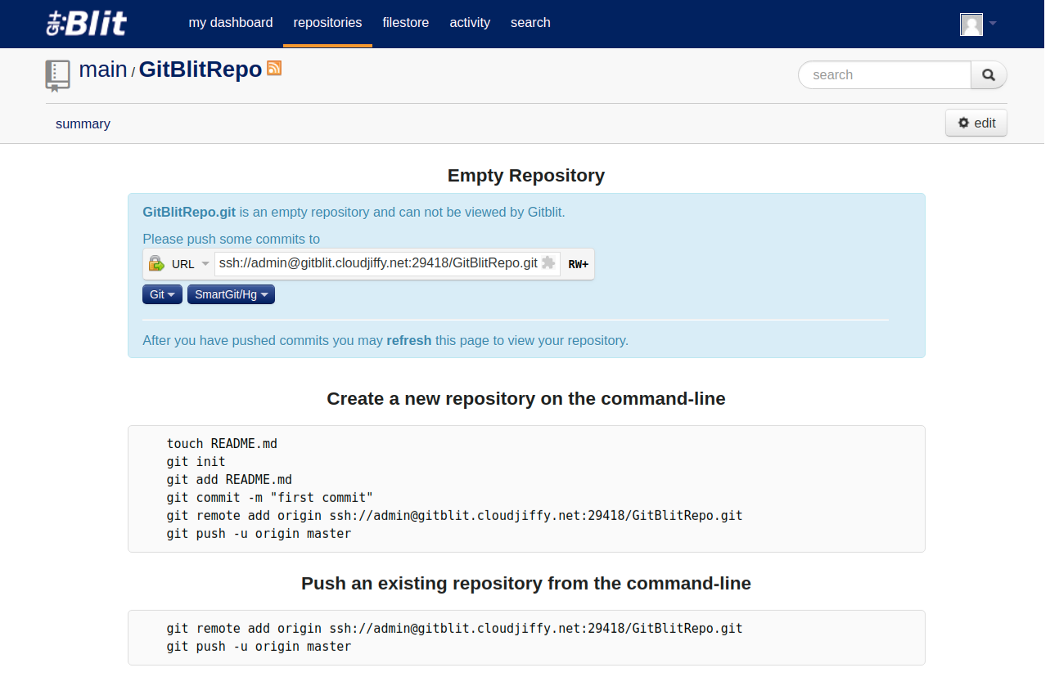1050x677 pixels.
Task: Click the Gitblit logo
Action: point(86,23)
